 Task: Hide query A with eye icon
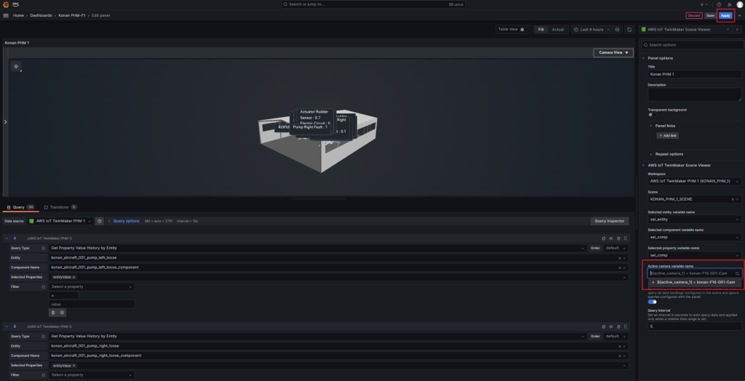coord(611,238)
